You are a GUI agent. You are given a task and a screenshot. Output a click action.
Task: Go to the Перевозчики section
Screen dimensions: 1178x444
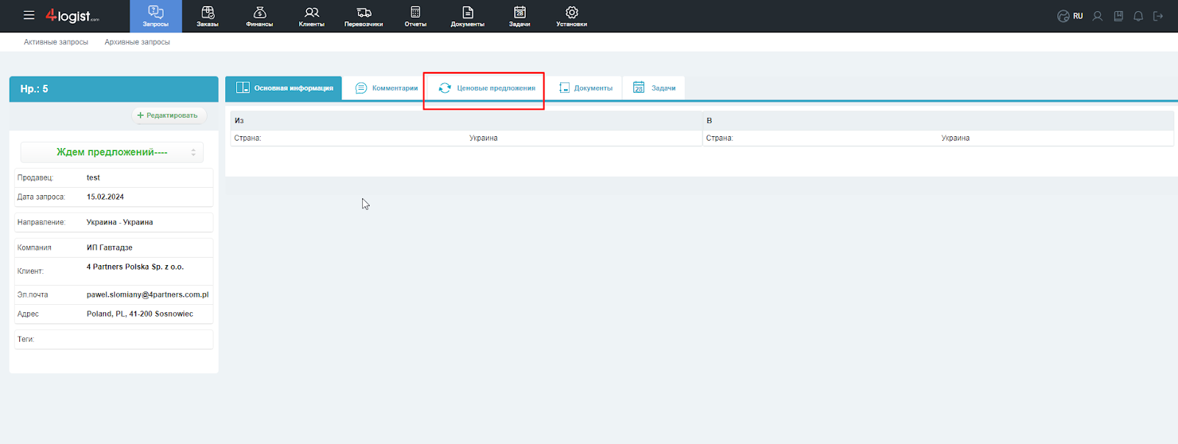coord(364,16)
